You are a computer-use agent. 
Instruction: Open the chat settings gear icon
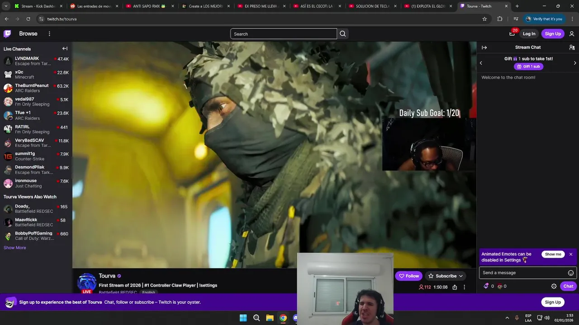[554, 286]
